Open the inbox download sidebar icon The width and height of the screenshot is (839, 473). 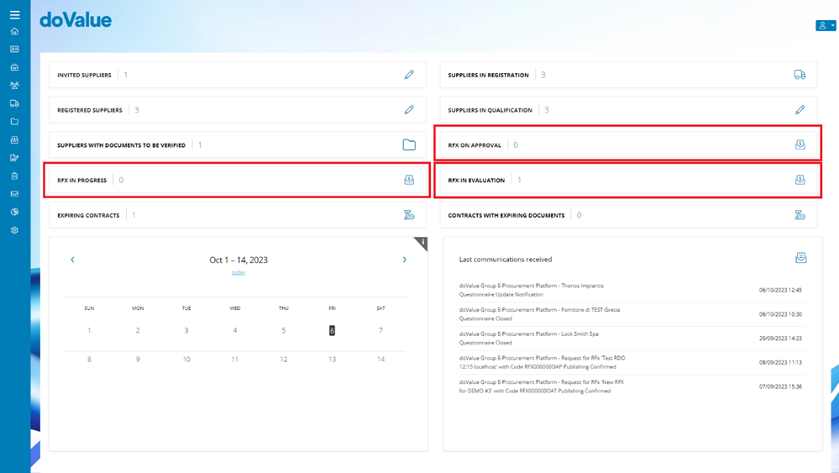click(14, 139)
